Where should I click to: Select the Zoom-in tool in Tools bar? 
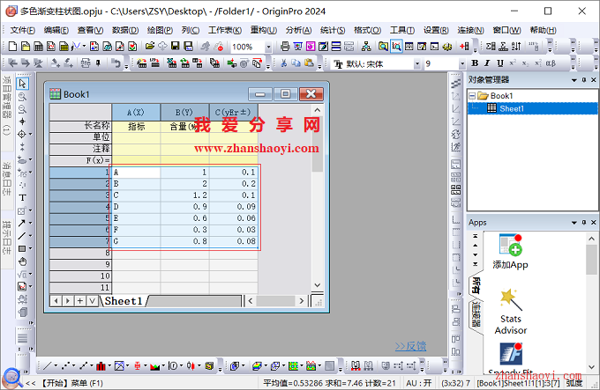(x=22, y=97)
